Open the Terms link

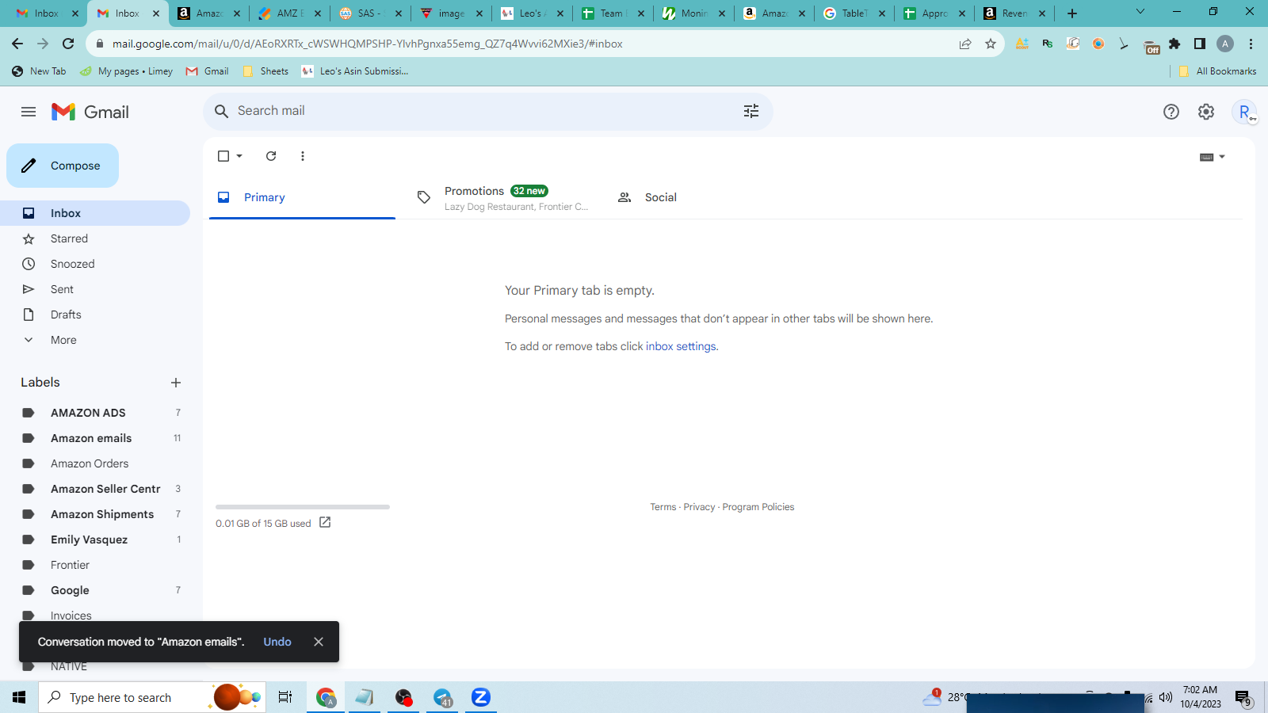[663, 507]
